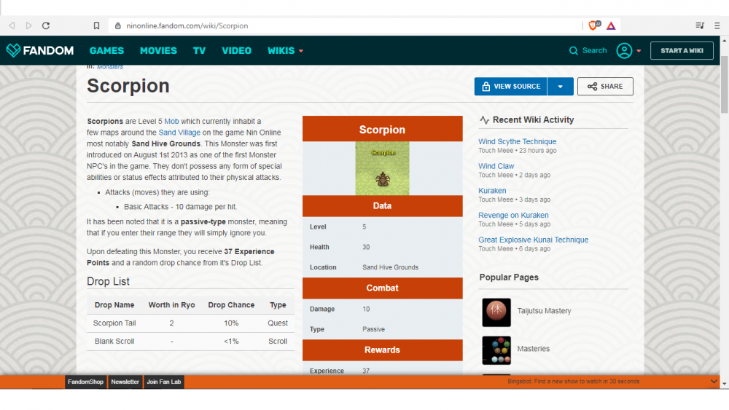Click the search magnifier icon
Screen dimensions: 729x410
pyautogui.click(x=574, y=51)
